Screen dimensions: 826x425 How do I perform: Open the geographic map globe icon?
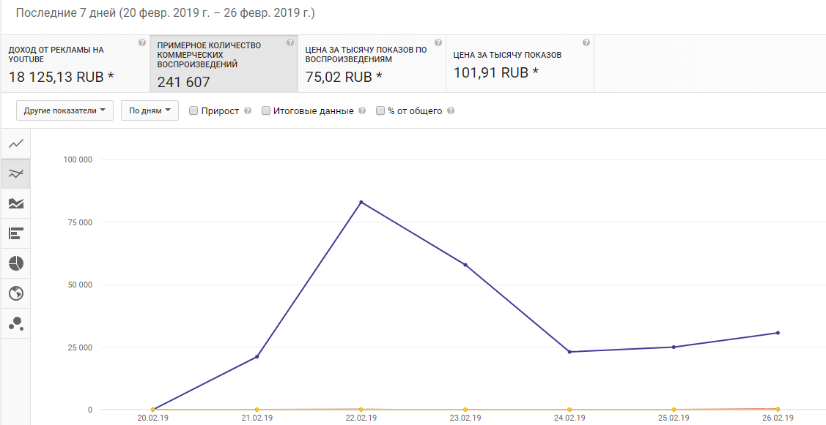[x=16, y=293]
